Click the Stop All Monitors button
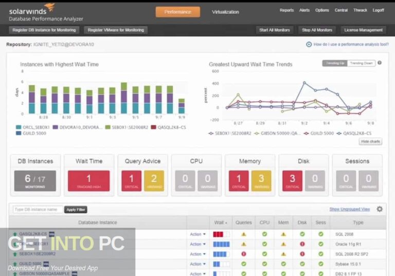Image resolution: width=395 pixels, height=276 pixels. pyautogui.click(x=317, y=30)
